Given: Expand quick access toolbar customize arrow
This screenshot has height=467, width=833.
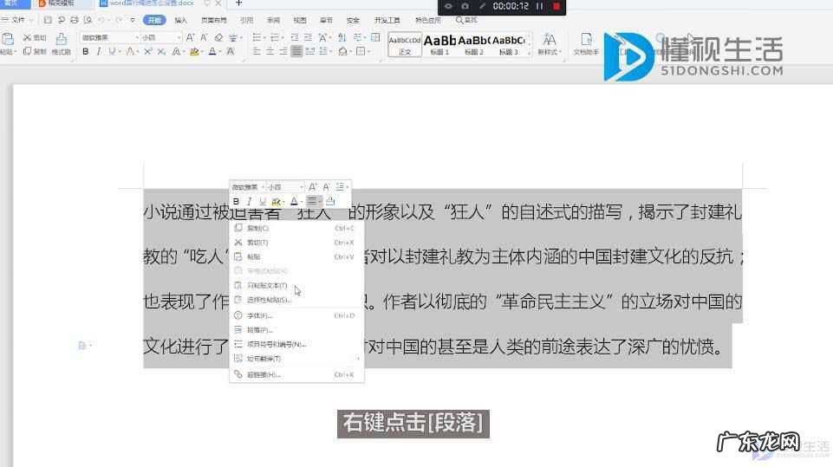Looking at the screenshot, I should 133,20.
